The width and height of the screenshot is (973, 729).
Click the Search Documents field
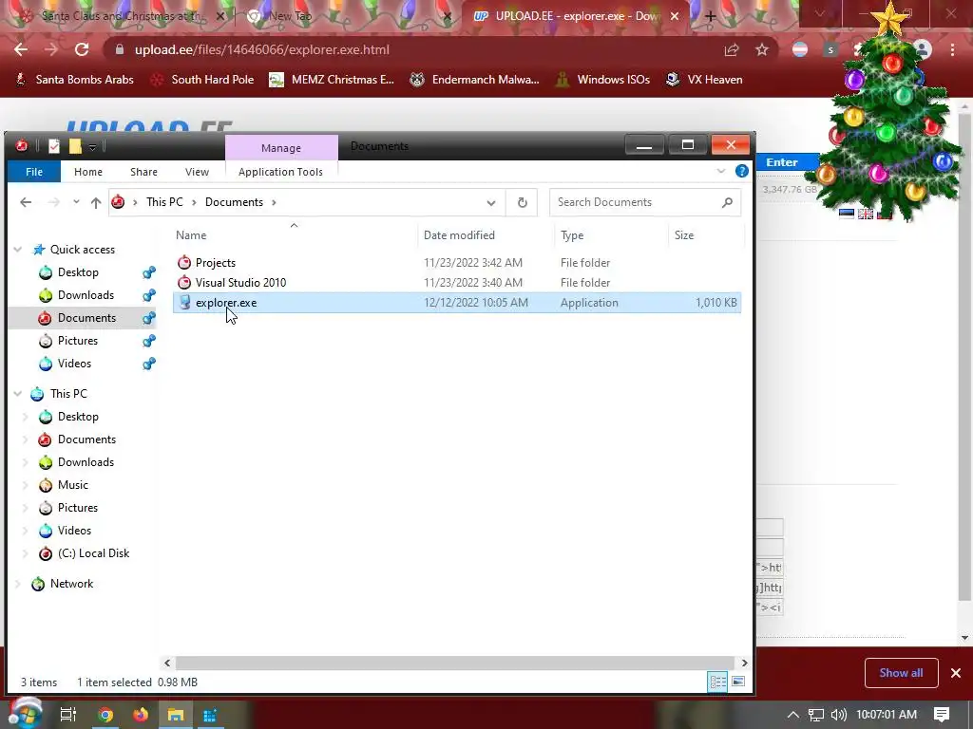click(x=645, y=202)
